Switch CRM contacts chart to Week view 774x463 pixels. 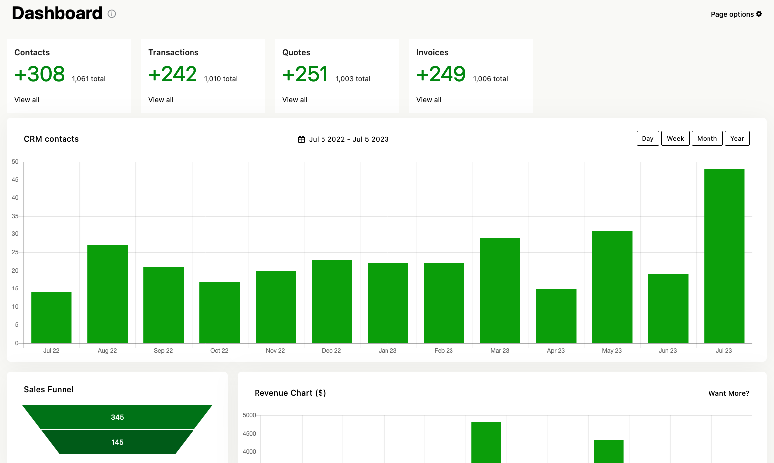pyautogui.click(x=675, y=138)
